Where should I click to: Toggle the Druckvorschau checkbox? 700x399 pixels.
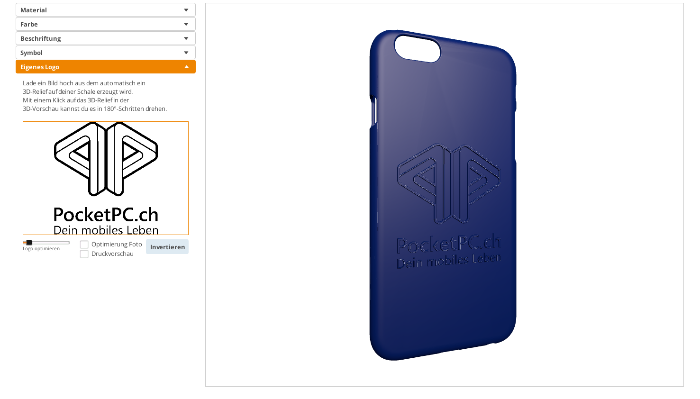(x=84, y=254)
